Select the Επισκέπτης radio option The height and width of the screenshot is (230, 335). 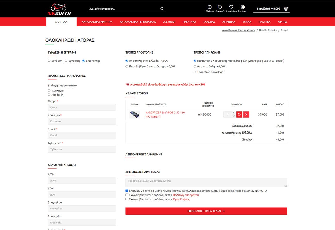coord(83,61)
